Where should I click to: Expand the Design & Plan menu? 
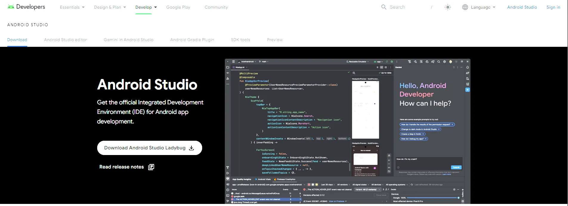pos(110,7)
